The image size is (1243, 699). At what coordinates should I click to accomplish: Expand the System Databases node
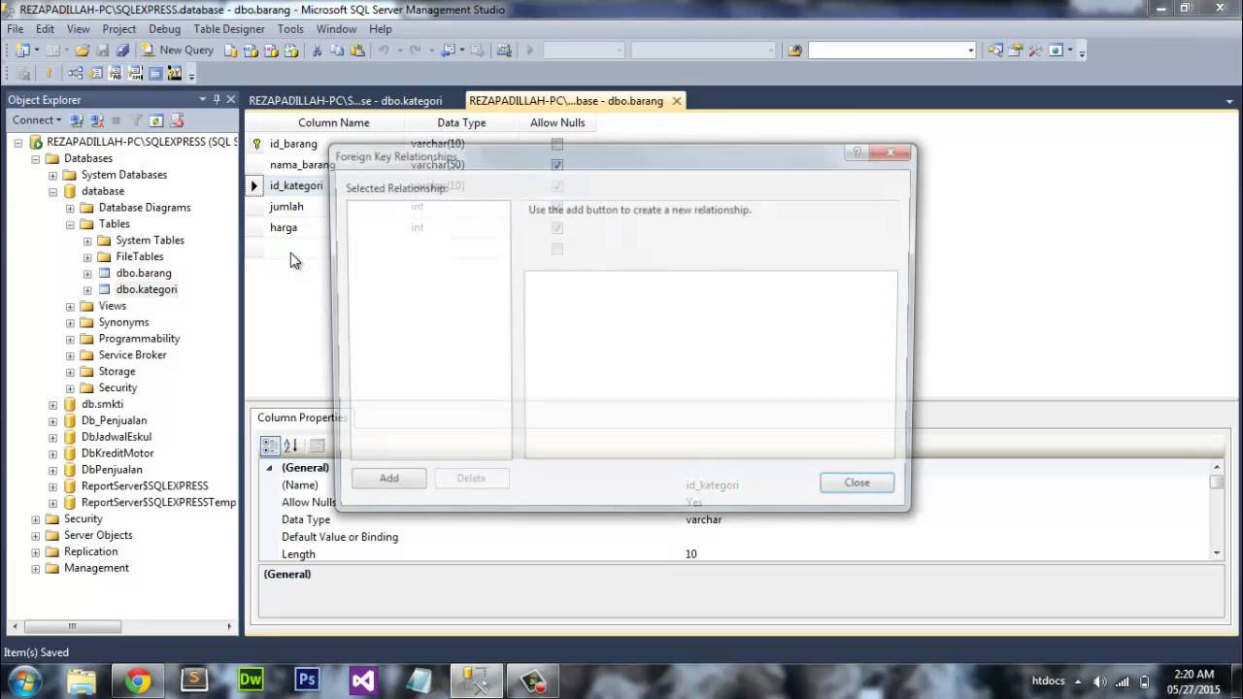(x=52, y=175)
